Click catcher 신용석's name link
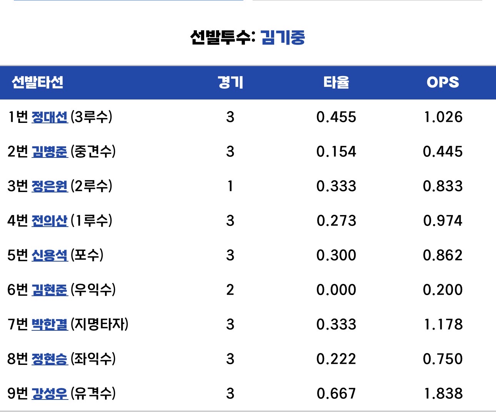 pos(50,255)
